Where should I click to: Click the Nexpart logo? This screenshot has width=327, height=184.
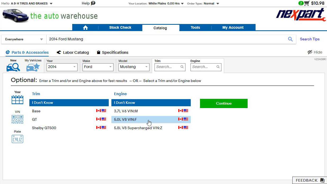point(301,15)
